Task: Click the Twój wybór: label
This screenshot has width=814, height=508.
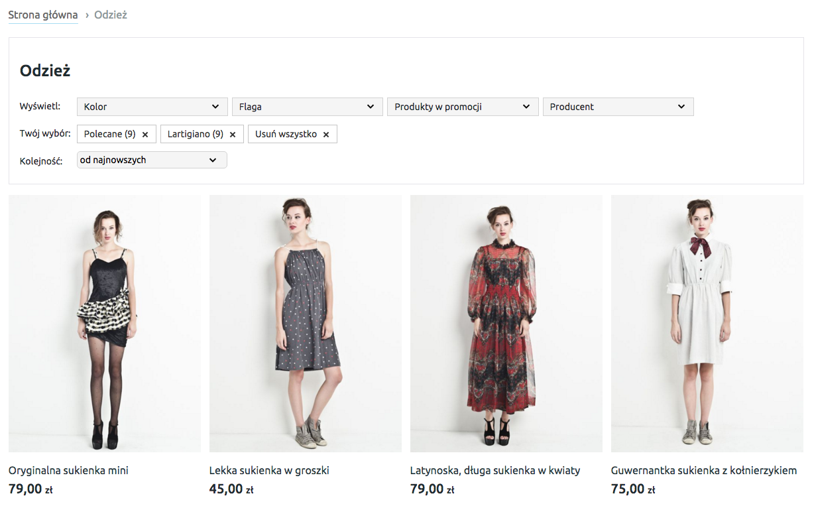Action: point(45,134)
